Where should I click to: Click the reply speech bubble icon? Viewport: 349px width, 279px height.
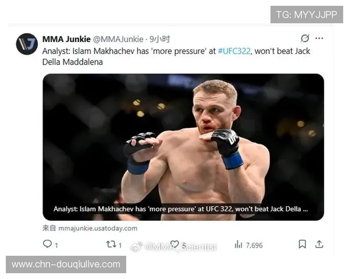(47, 244)
